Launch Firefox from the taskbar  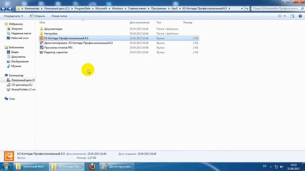click(92, 167)
